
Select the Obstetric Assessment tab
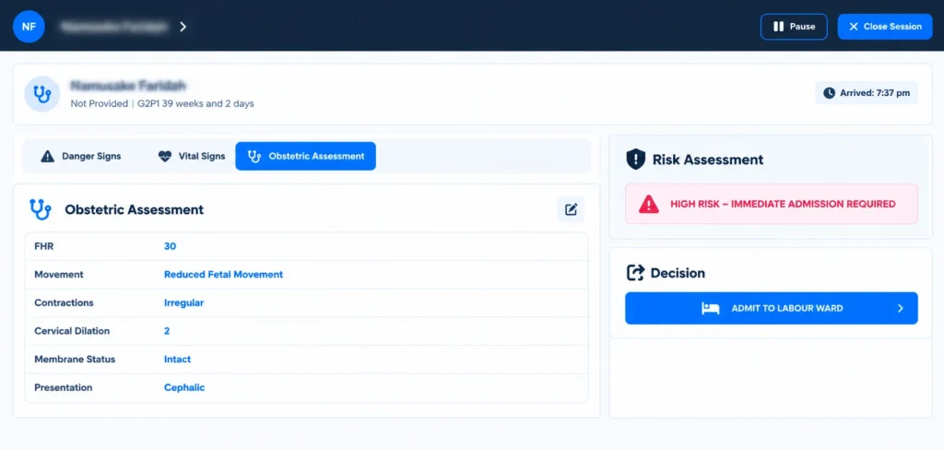point(306,156)
